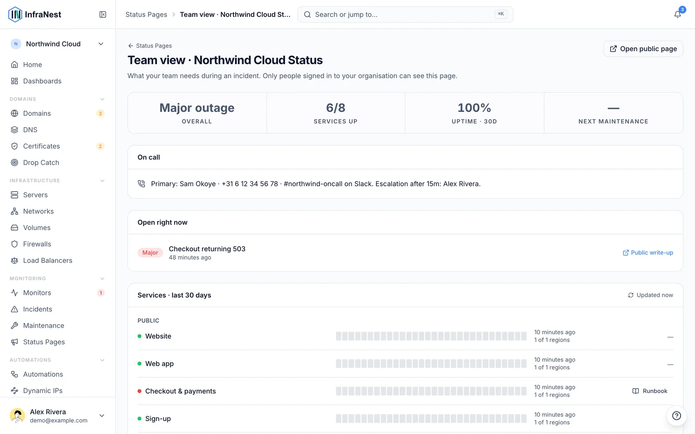Image resolution: width=695 pixels, height=434 pixels.
Task: Select the Status Pages breadcrumb
Action: 146,14
